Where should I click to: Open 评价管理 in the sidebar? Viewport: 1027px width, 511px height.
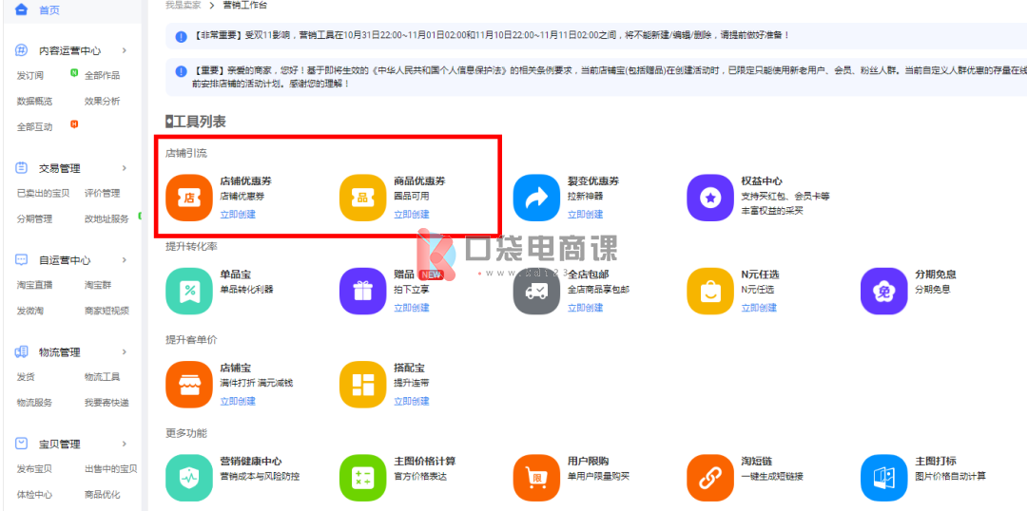point(102,193)
